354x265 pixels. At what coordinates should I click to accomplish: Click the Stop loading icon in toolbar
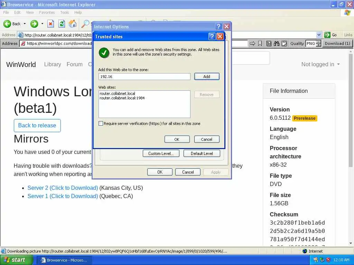(50, 24)
